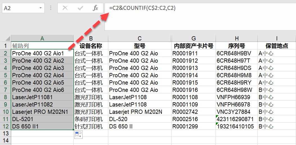This screenshot has width=296, height=145.
Task: Click serial cell 6CR648H98W
Action: coord(237,90)
